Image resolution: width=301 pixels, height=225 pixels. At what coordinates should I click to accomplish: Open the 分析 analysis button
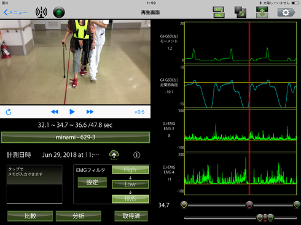pyautogui.click(x=79, y=216)
